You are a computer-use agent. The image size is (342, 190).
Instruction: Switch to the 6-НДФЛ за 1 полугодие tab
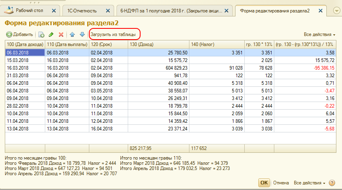(172, 11)
